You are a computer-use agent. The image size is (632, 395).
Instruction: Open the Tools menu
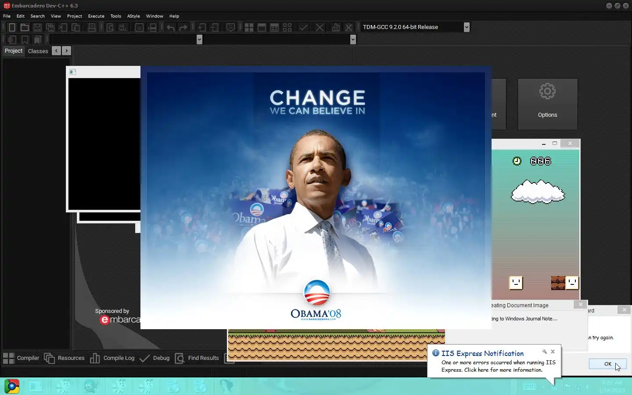(x=115, y=16)
